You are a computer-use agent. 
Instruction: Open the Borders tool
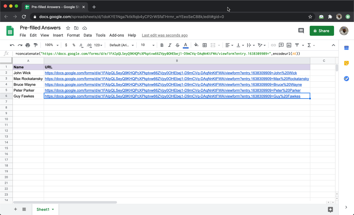(x=205, y=45)
